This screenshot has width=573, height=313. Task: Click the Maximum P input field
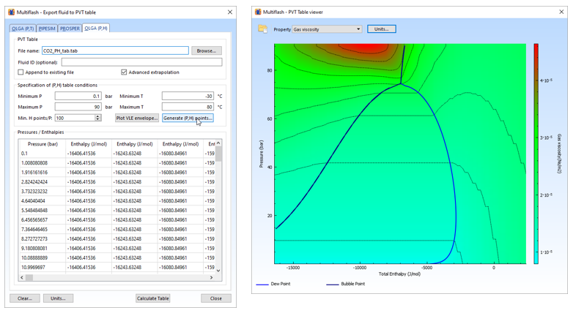[x=78, y=107]
